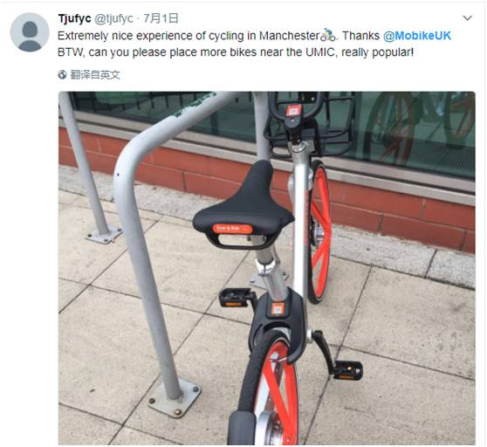Click the tweet text mentioning UMIC
The height and width of the screenshot is (447, 487).
[236, 52]
